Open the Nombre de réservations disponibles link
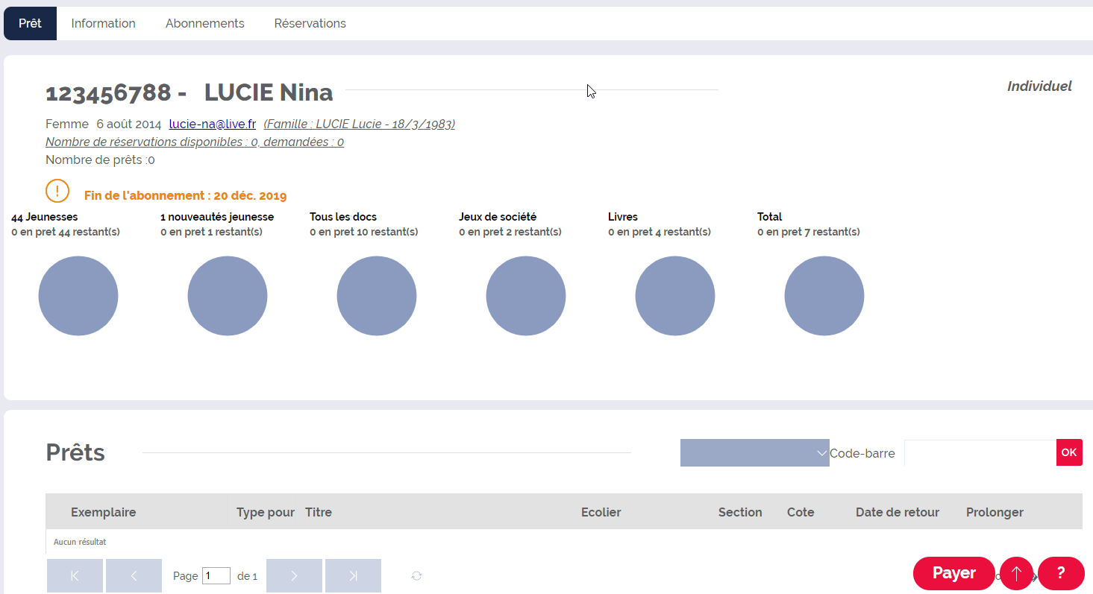1093x594 pixels. tap(195, 142)
